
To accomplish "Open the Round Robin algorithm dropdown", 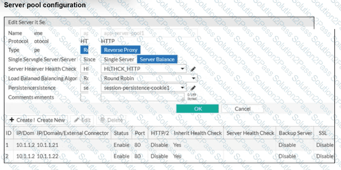I will pyautogui.click(x=149, y=78).
